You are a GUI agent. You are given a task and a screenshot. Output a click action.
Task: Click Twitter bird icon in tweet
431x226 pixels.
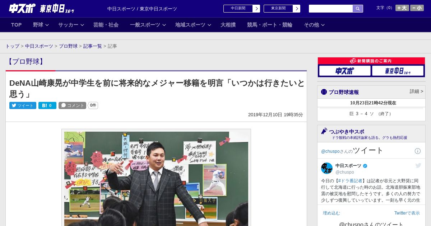[418, 165]
